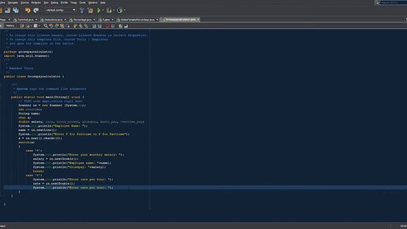Click the Save All toolbar icon
This screenshot has height=229, width=407.
pyautogui.click(x=16, y=10)
